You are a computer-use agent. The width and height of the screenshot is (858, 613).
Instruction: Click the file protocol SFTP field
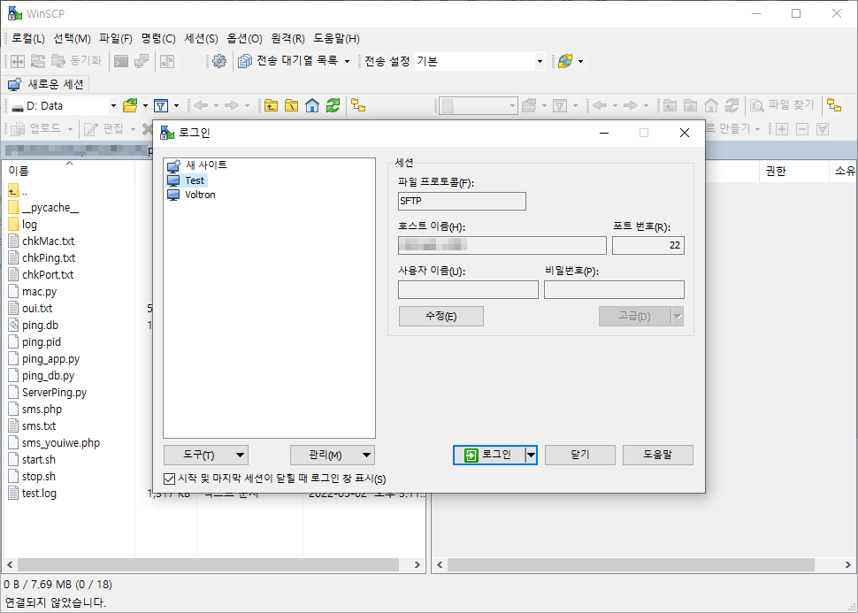coord(462,201)
